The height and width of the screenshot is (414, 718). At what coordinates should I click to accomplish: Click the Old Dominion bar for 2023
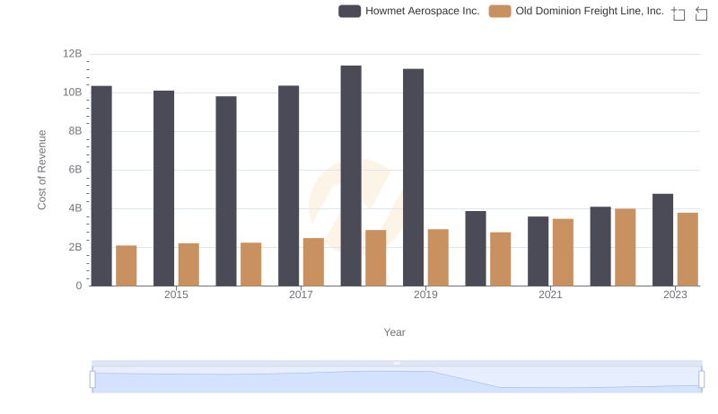click(x=687, y=250)
